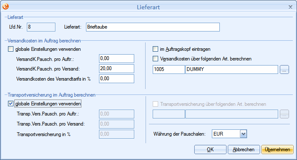Close the Lieferart dialog window

290,7
